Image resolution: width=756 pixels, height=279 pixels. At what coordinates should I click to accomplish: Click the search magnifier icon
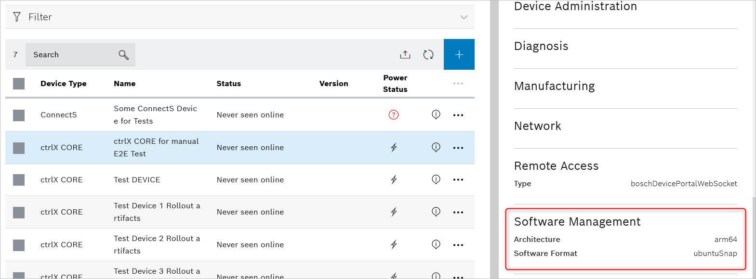pyautogui.click(x=124, y=55)
